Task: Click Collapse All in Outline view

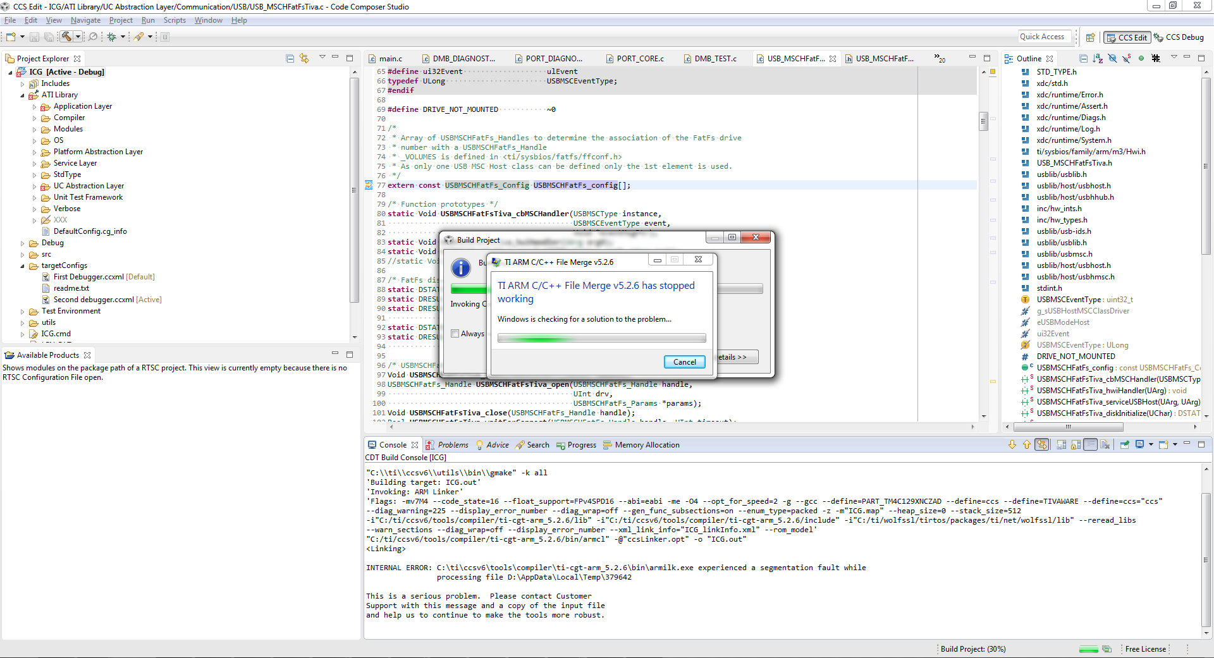Action: point(1083,58)
